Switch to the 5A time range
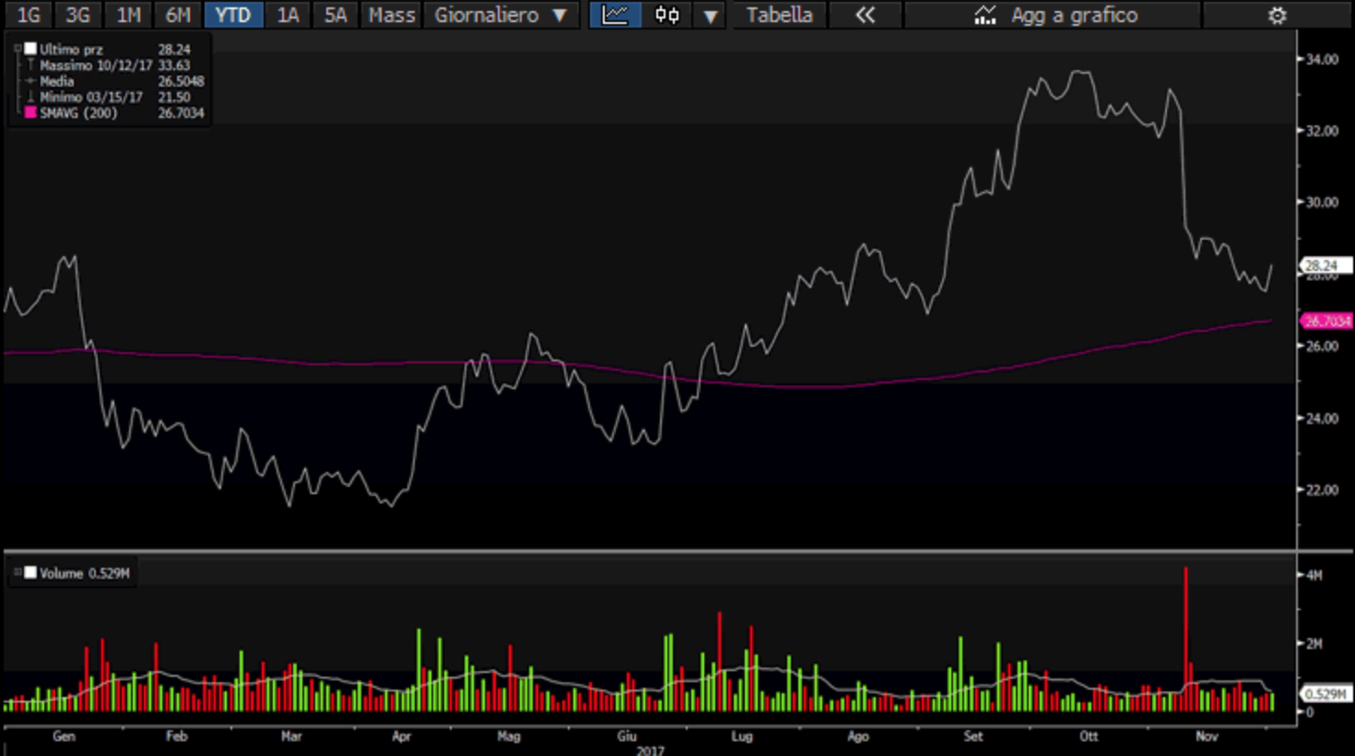The height and width of the screenshot is (756, 1355). [335, 15]
